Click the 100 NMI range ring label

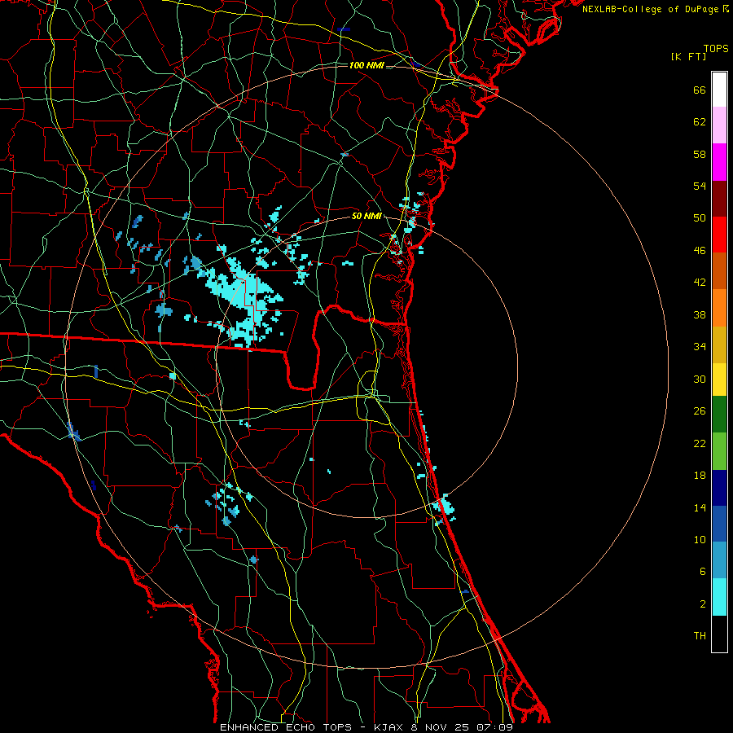pyautogui.click(x=366, y=65)
